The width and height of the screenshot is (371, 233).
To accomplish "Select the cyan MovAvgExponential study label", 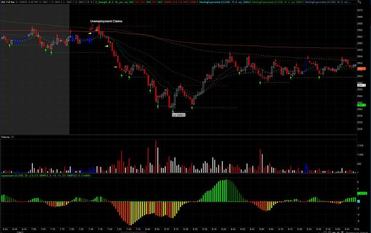I will [x=225, y=2].
